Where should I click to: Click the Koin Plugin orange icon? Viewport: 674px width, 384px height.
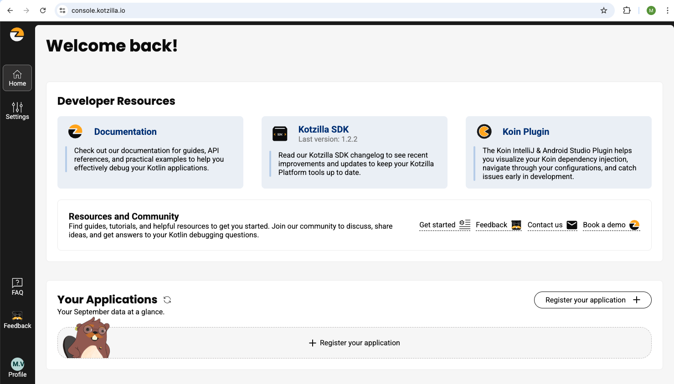484,132
